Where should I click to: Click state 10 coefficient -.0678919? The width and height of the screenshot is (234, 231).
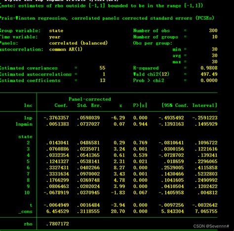click(x=56, y=192)
